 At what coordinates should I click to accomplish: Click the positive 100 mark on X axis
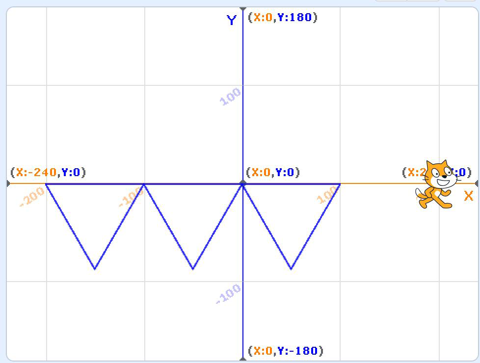point(327,196)
